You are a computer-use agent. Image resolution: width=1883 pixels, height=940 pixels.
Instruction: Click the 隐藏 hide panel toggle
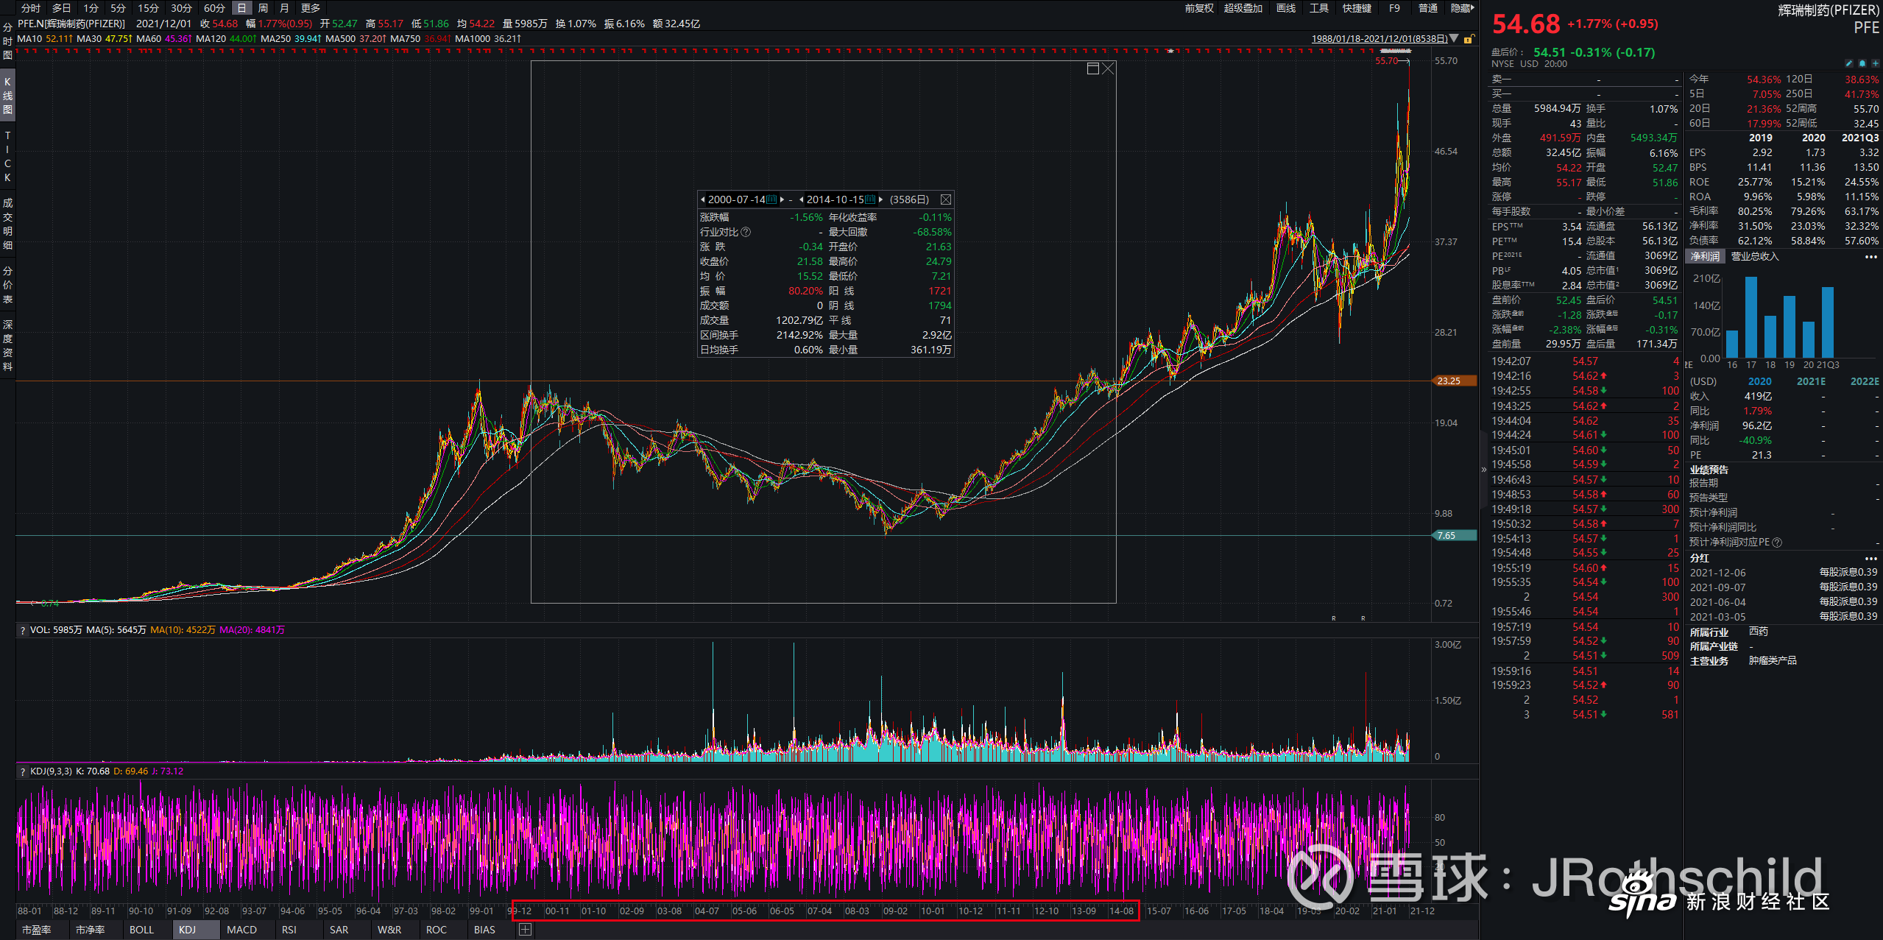point(1463,8)
